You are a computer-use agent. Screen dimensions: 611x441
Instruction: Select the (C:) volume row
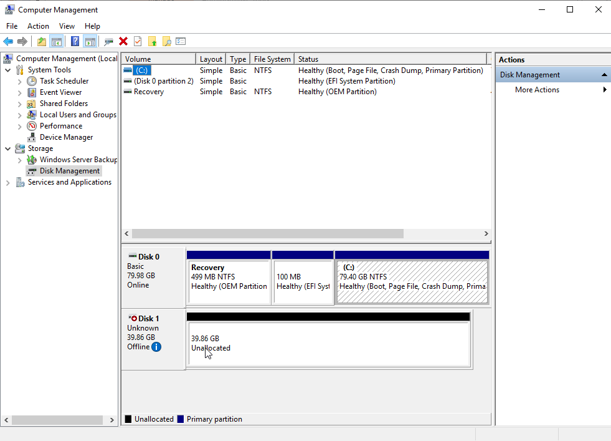pyautogui.click(x=306, y=70)
